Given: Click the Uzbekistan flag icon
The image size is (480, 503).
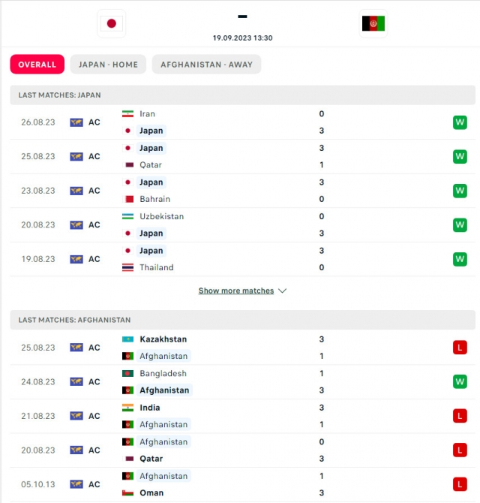Looking at the screenshot, I should (x=127, y=216).
